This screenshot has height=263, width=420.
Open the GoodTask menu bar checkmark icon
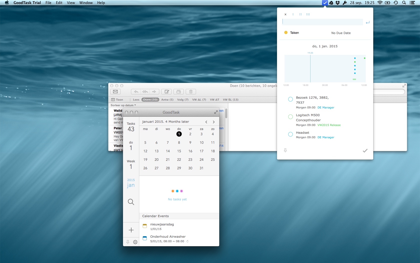click(324, 3)
